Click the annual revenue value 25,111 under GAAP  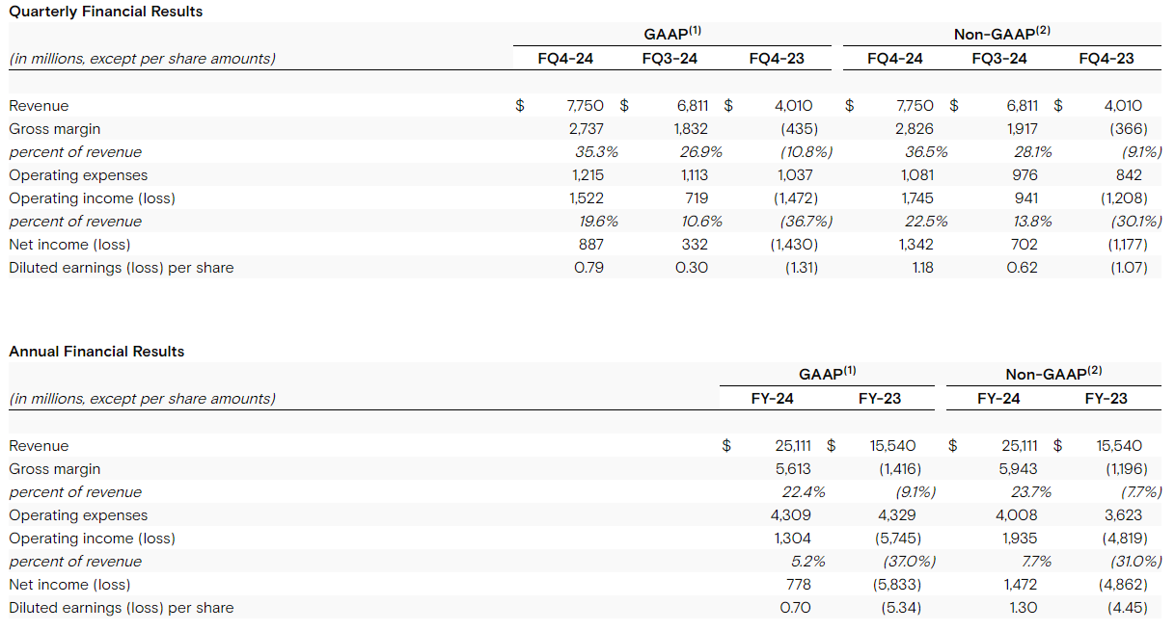tap(793, 446)
